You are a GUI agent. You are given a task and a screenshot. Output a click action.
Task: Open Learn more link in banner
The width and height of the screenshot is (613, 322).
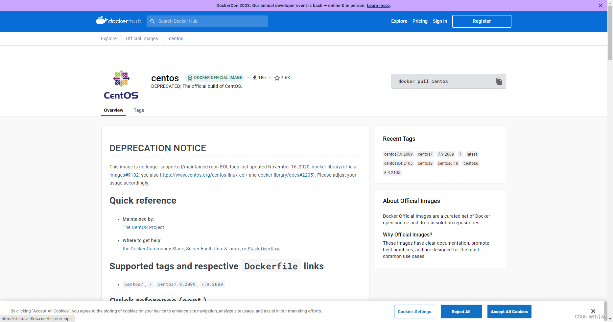coord(378,6)
